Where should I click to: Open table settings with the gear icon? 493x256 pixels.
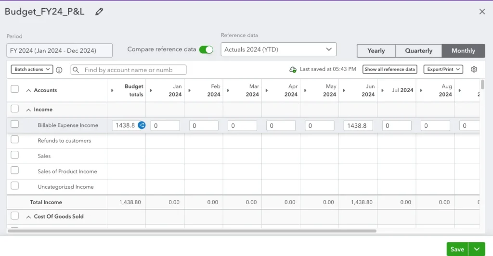(474, 70)
